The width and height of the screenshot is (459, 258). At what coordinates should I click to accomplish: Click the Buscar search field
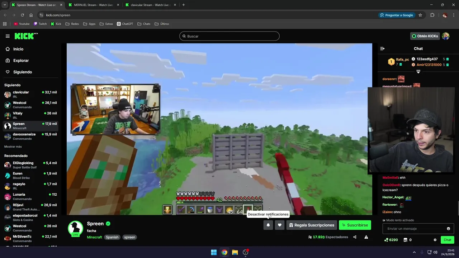tap(229, 36)
